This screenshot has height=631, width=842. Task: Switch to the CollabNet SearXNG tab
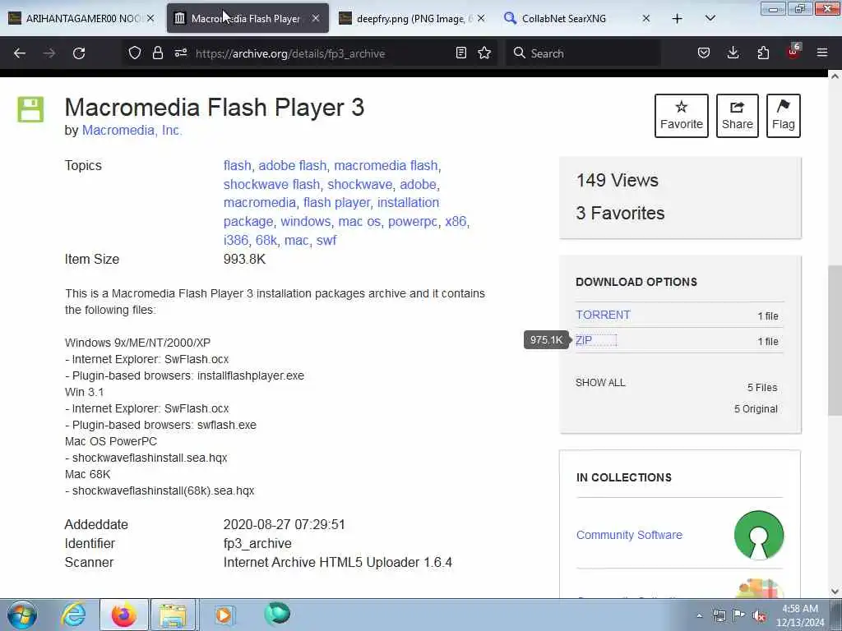point(577,18)
